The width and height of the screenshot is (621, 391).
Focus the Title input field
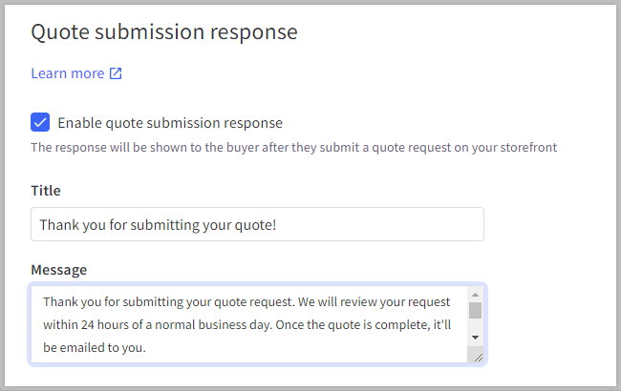[257, 225]
